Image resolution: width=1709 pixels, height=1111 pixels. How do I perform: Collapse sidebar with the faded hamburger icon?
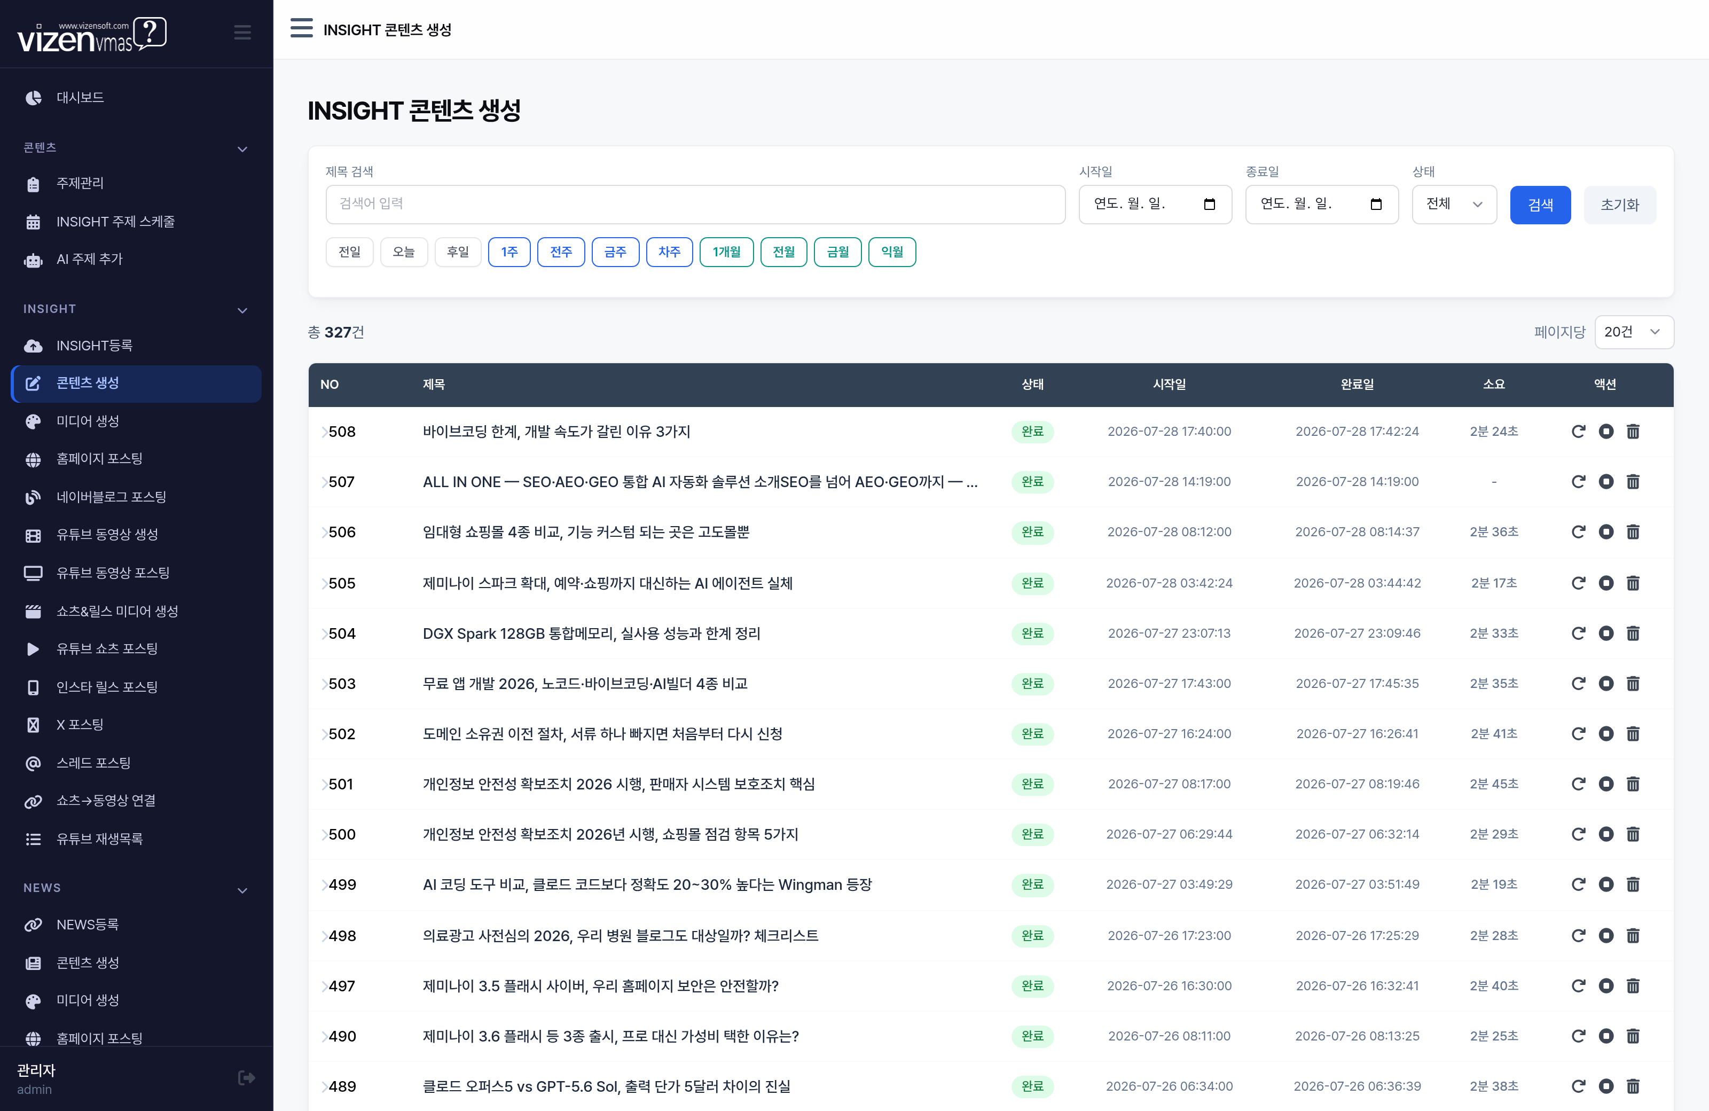pyautogui.click(x=242, y=33)
